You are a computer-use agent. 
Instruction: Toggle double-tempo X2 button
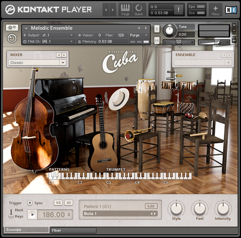tap(69, 203)
